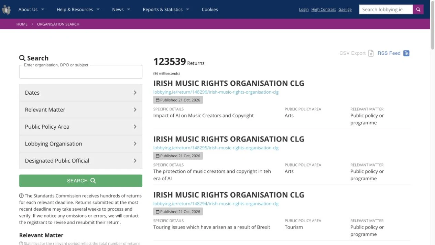
Task: Expand the Relevant Matter filter
Action: [81, 110]
